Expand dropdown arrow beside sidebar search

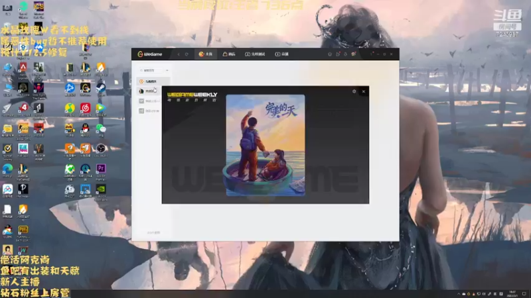coord(167,70)
